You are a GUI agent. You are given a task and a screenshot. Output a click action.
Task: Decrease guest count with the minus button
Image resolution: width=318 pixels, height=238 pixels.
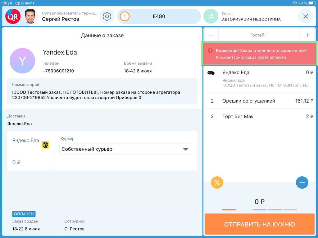pos(211,35)
